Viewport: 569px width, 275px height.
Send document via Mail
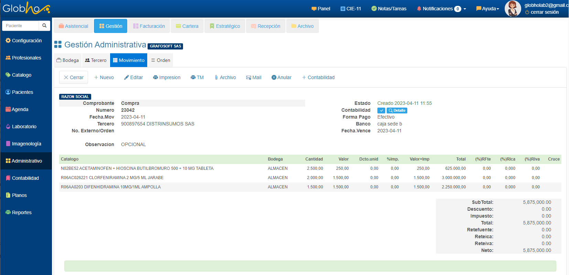(x=254, y=77)
